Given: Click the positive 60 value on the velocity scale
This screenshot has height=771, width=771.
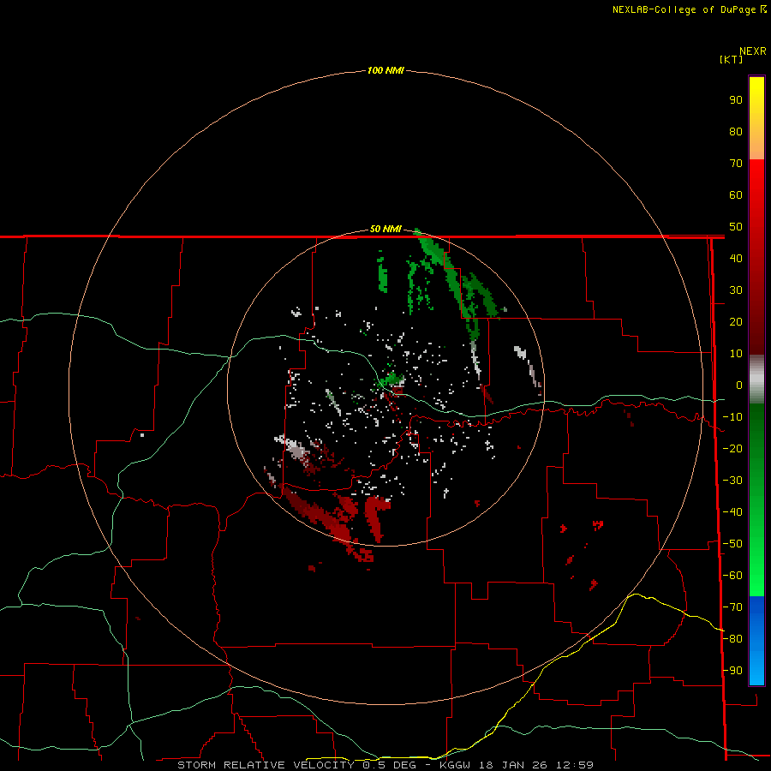Looking at the screenshot, I should pos(736,194).
